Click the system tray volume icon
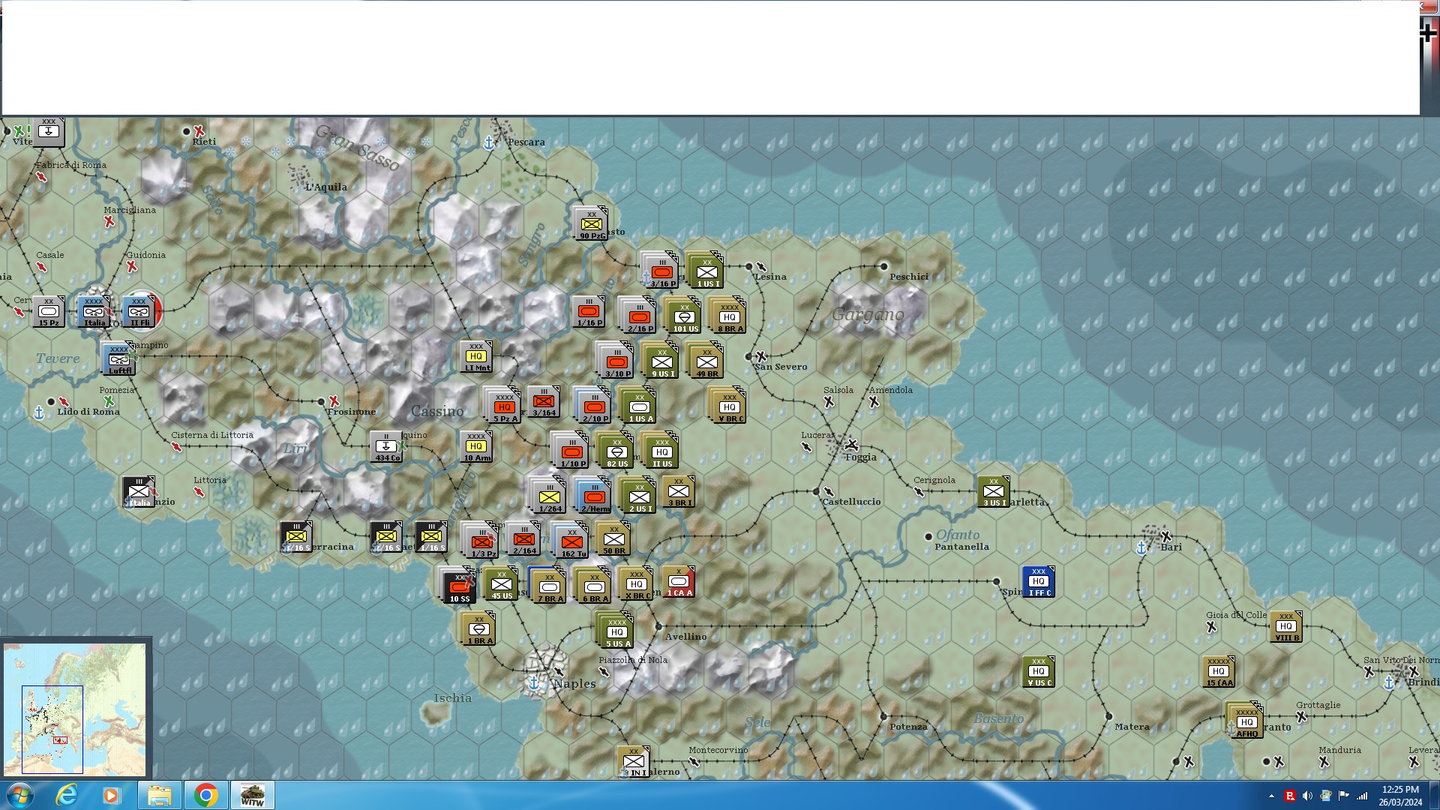 tap(1307, 796)
